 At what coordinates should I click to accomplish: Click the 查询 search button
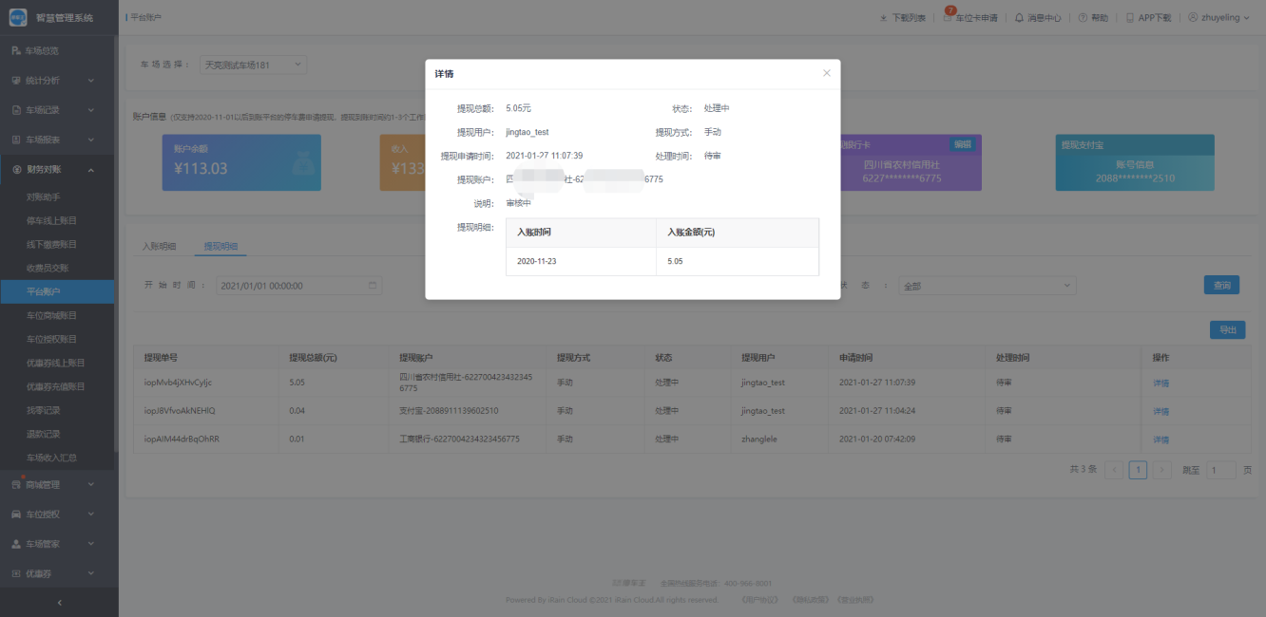coord(1221,286)
